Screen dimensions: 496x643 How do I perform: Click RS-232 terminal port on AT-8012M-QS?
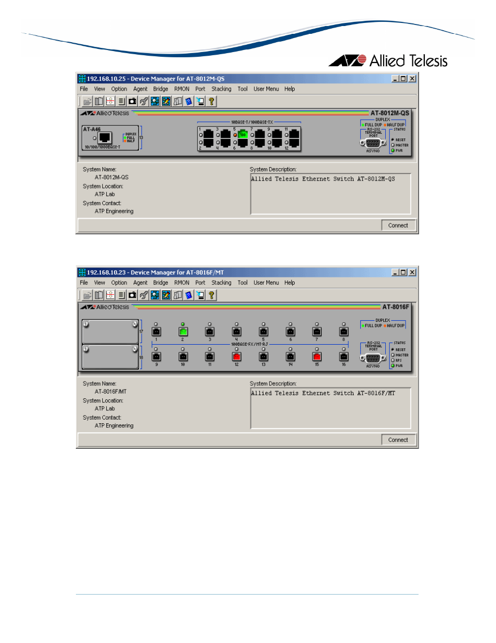373,143
